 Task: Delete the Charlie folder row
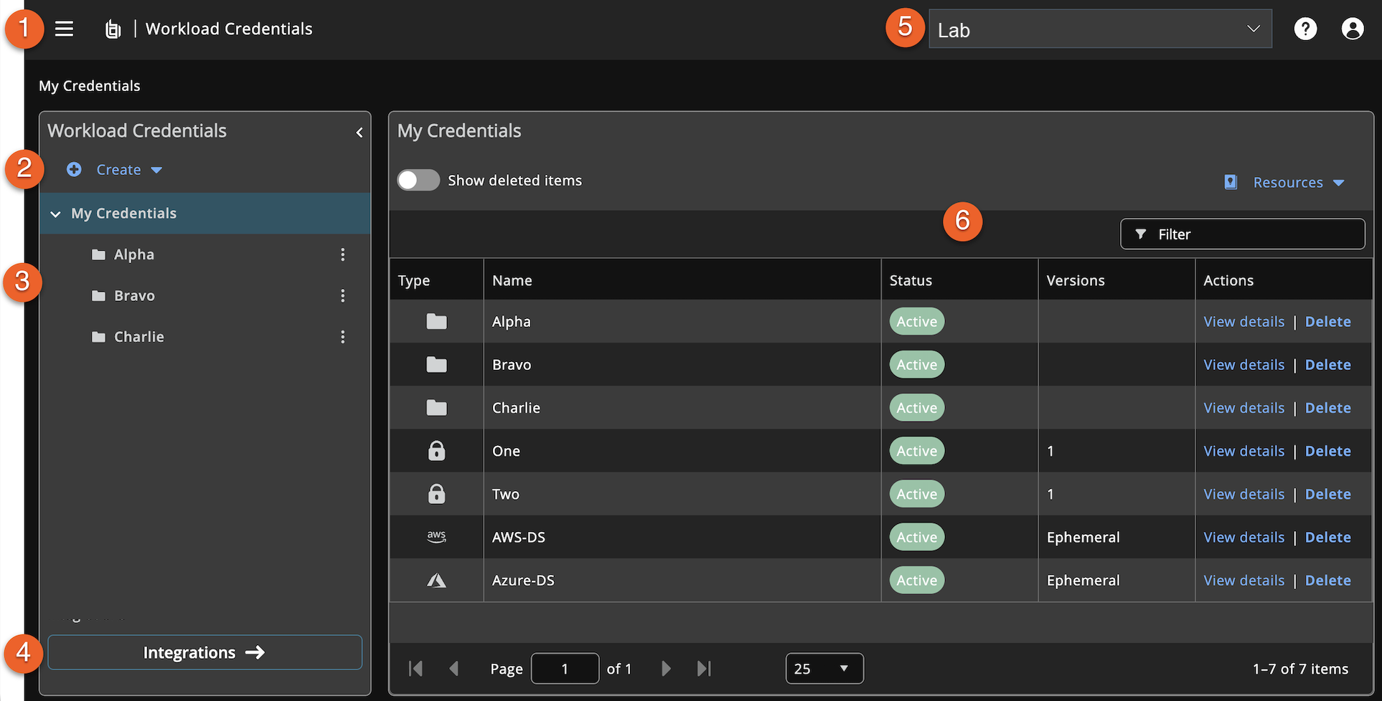[x=1328, y=407]
